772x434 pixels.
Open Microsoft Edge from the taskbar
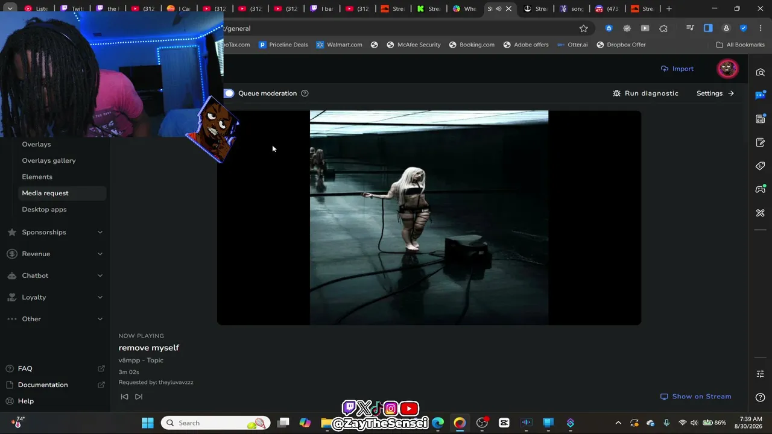pyautogui.click(x=438, y=423)
